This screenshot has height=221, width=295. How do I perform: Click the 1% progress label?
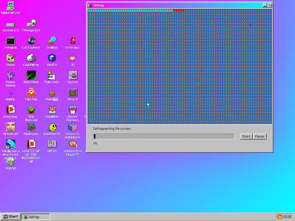[x=95, y=143]
